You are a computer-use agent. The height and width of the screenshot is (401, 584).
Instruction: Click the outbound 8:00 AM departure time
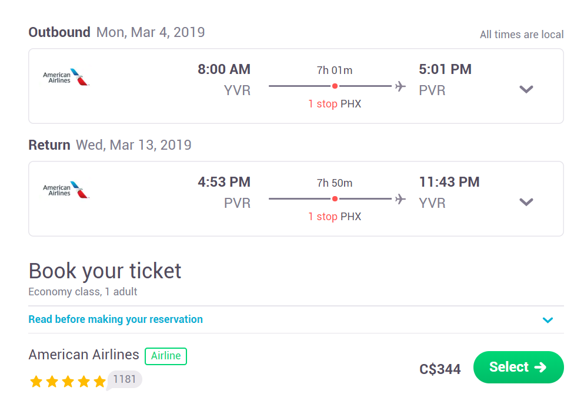pyautogui.click(x=224, y=69)
